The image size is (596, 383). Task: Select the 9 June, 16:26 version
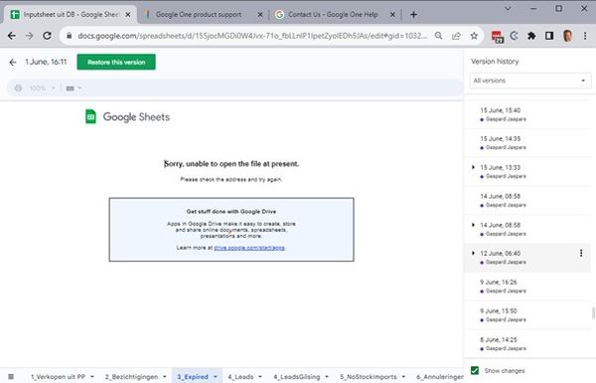[527, 287]
